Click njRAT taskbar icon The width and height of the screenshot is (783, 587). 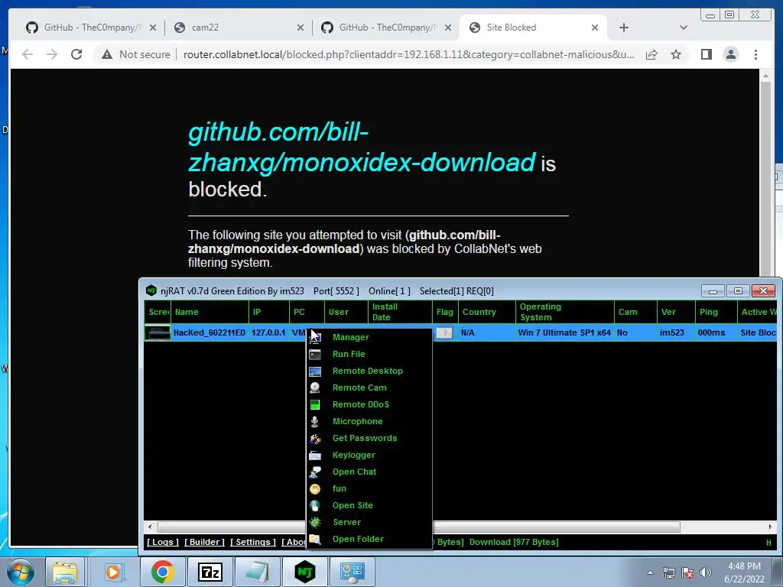pos(304,572)
